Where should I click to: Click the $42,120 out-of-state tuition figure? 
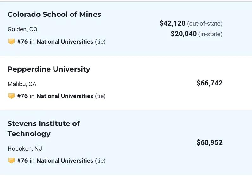[x=172, y=23]
